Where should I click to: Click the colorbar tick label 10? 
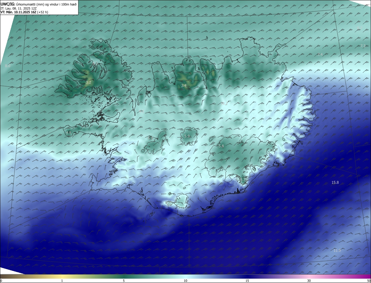click(x=185, y=281)
